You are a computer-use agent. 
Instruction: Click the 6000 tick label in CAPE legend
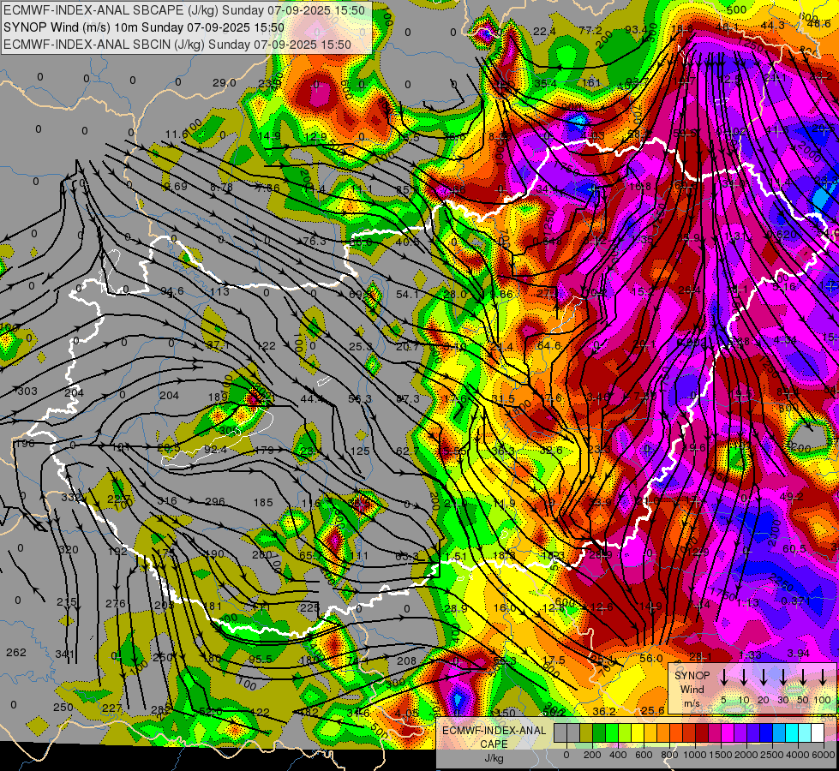point(824,755)
